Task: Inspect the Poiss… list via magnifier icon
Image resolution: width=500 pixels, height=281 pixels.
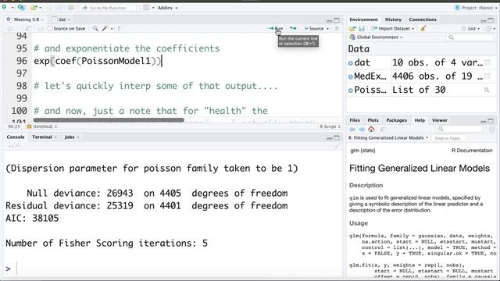Action: point(487,91)
